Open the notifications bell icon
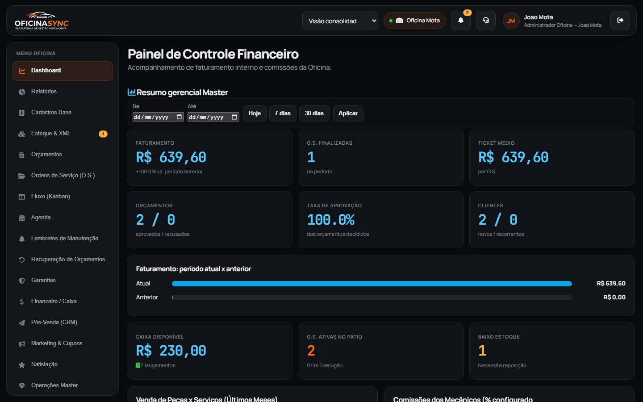The image size is (643, 402). [461, 21]
